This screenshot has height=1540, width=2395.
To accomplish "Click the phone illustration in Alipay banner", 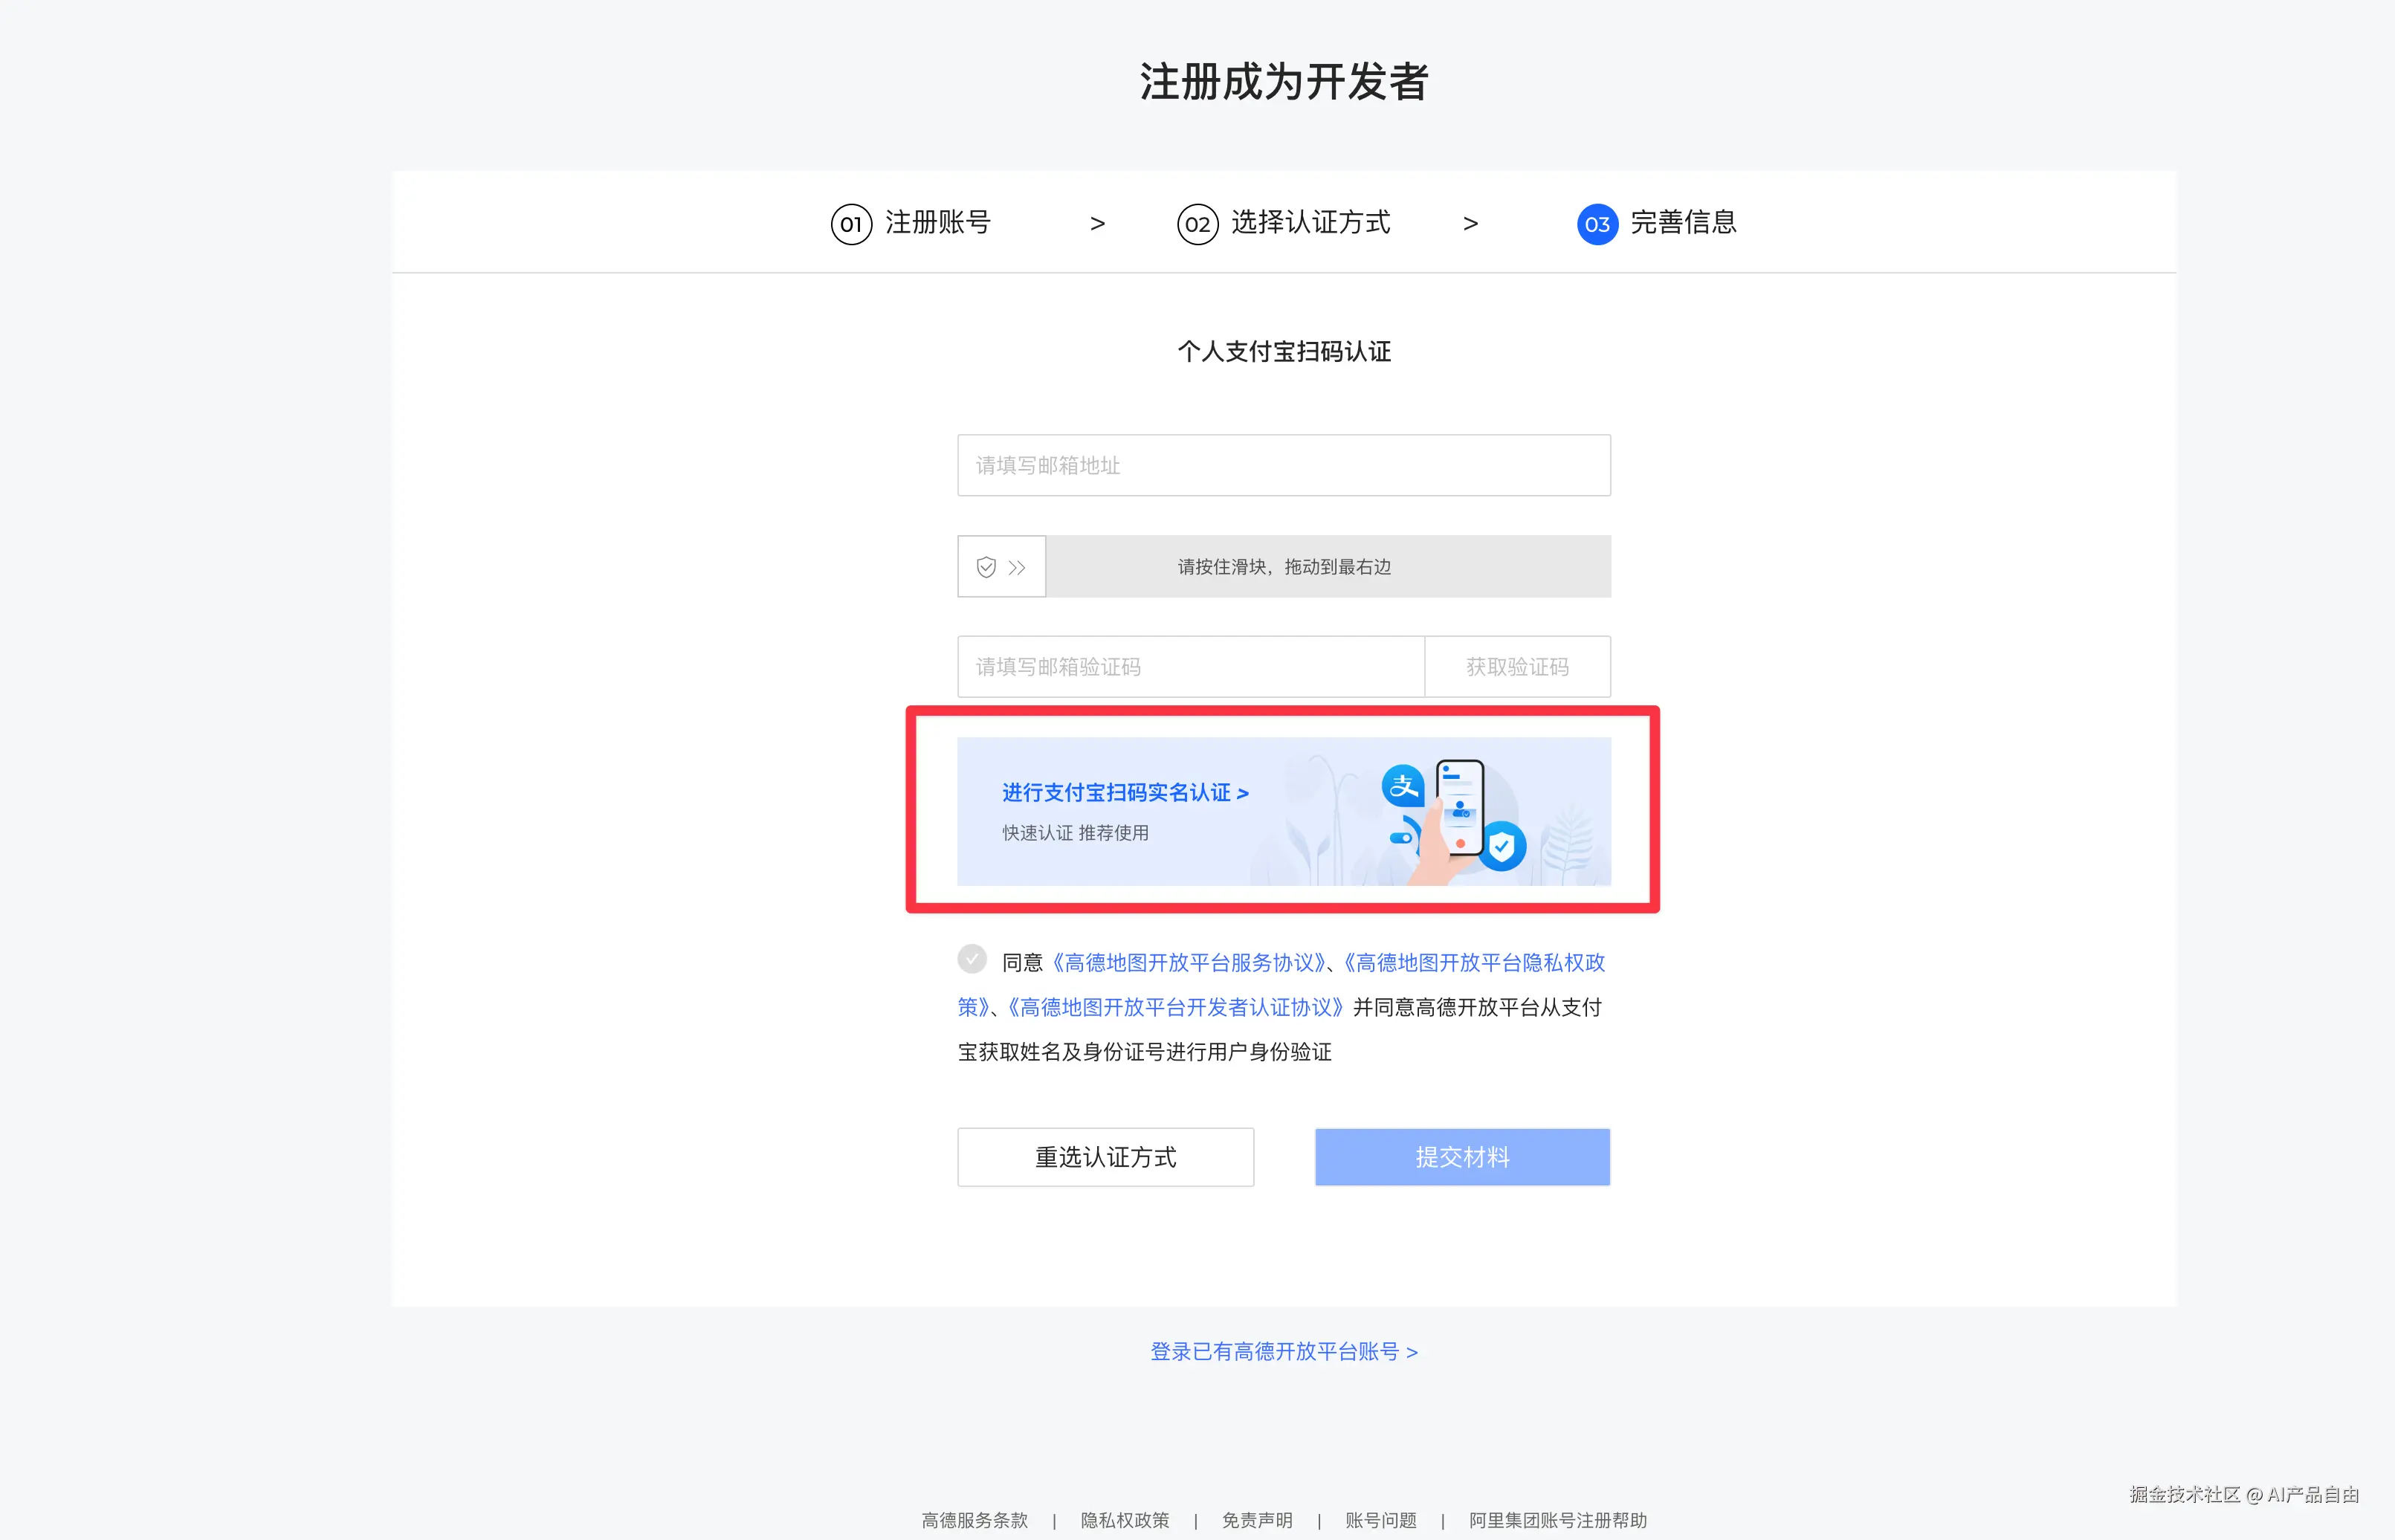I will (1459, 807).
